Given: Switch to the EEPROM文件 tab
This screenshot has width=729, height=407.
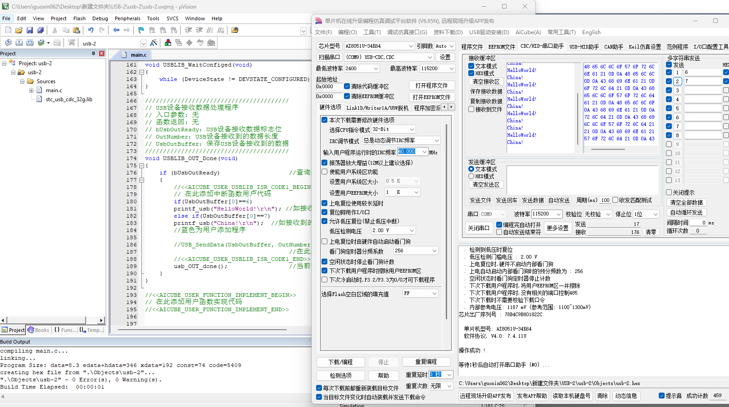Looking at the screenshot, I should pos(502,47).
